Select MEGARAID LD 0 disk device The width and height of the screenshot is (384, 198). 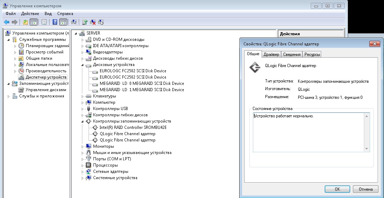click(142, 83)
